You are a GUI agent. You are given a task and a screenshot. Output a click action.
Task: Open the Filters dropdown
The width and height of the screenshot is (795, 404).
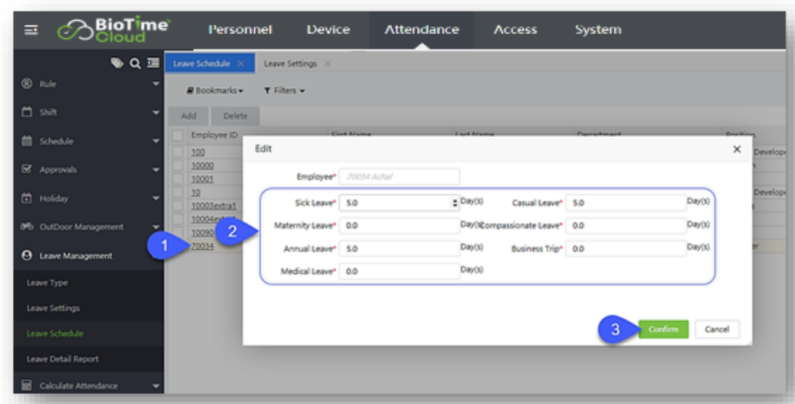tap(284, 91)
